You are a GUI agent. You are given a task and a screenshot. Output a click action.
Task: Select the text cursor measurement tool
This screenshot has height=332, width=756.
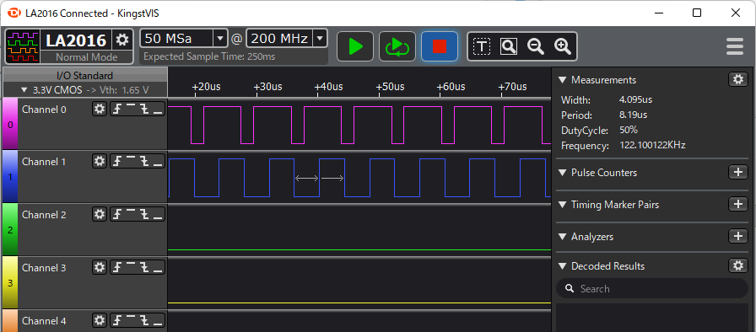pos(482,46)
